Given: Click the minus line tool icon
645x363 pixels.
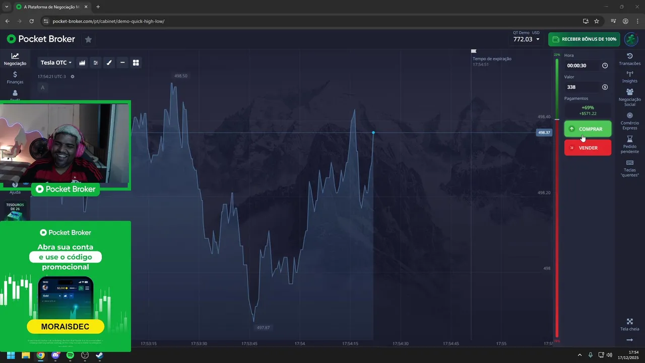Looking at the screenshot, I should (x=122, y=63).
